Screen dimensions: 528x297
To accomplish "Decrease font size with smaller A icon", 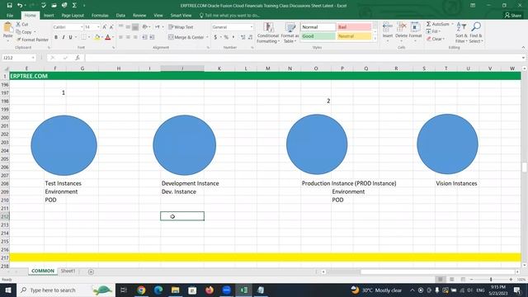I will (x=111, y=27).
